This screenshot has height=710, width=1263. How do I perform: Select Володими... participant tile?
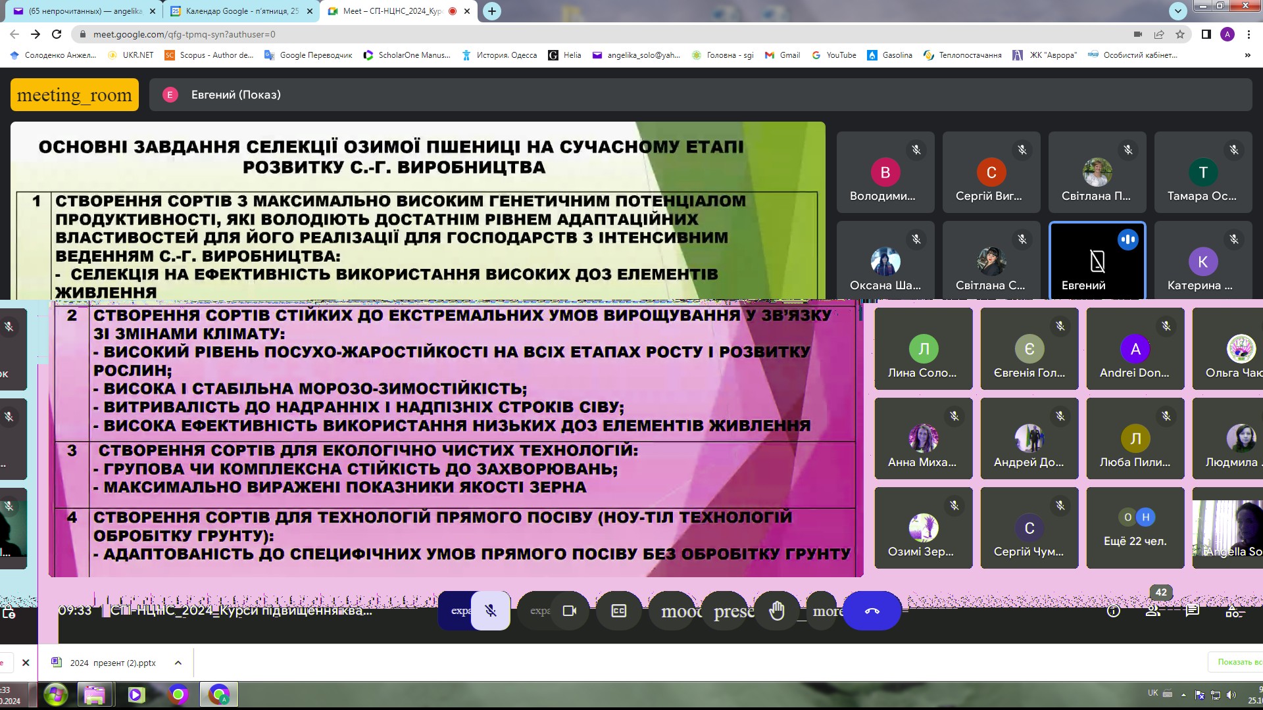[x=885, y=172]
